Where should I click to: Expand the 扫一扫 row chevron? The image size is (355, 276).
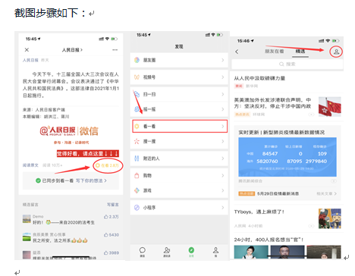coord(223,94)
